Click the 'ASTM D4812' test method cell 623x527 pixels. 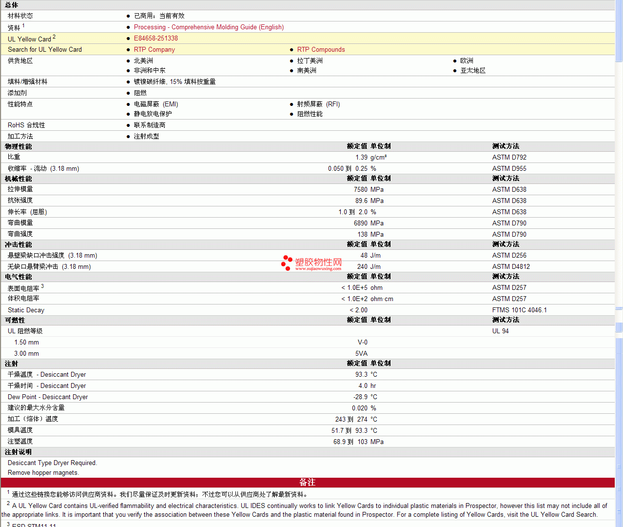point(511,267)
